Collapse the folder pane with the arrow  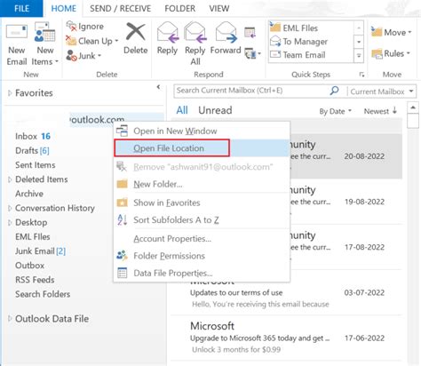click(x=158, y=87)
